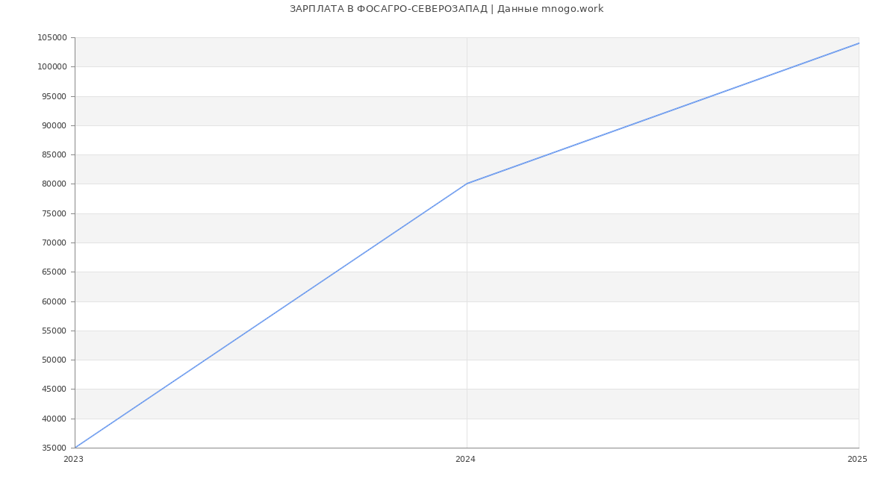Click the 2023 x-axis label
The width and height of the screenshot is (896, 485).
coord(73,460)
